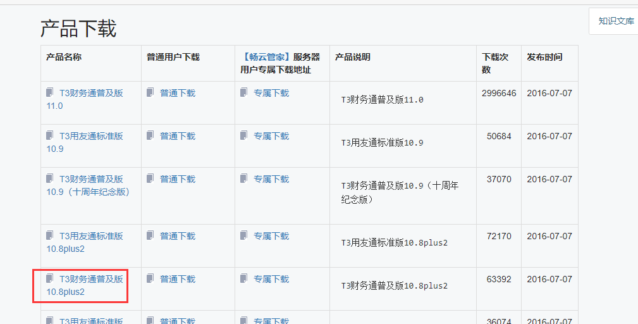Click 普通下载 for T3财务通普及版 11.0
Screen dimensions: 638x324
coord(178,93)
